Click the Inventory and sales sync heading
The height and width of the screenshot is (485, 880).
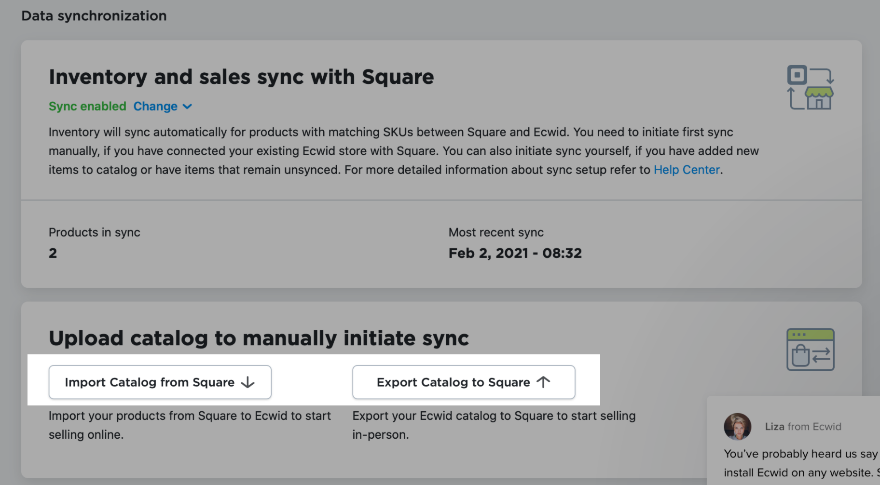(x=241, y=77)
